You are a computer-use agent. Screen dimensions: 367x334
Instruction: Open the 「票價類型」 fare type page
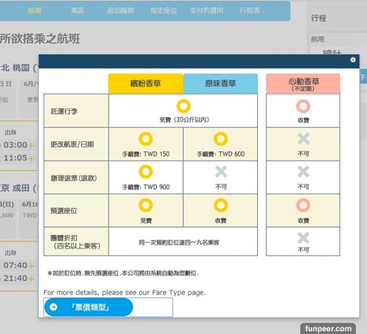[x=88, y=307]
